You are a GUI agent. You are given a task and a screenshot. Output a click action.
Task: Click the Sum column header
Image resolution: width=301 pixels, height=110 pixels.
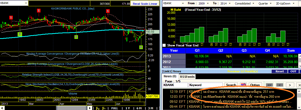291,51
